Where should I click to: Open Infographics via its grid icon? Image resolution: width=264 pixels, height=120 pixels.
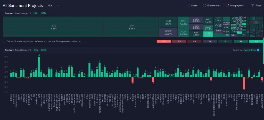[227, 5]
